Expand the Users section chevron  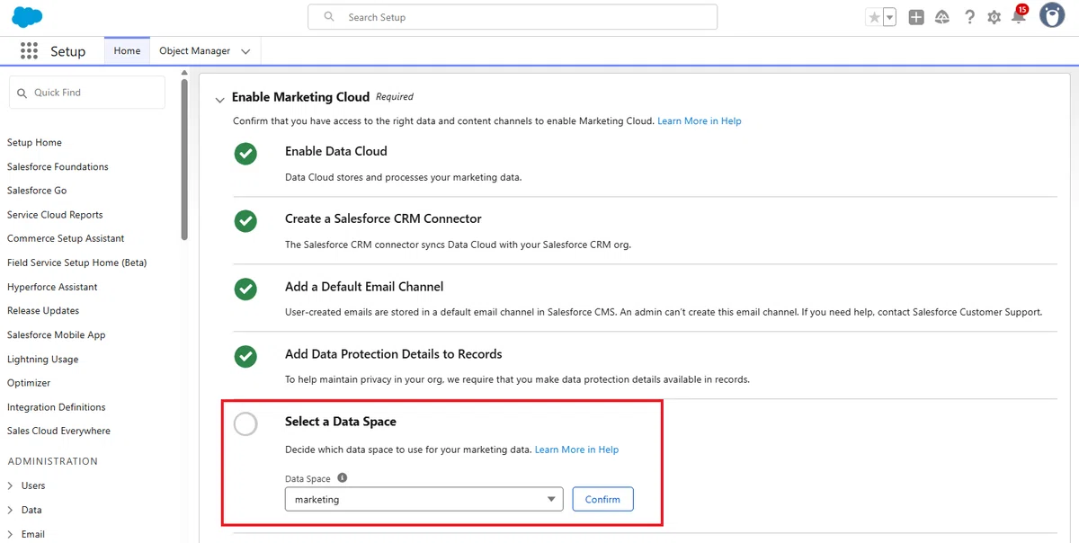[x=11, y=485]
